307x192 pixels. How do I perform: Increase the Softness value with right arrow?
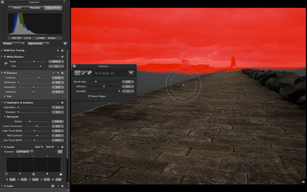pos(133,87)
